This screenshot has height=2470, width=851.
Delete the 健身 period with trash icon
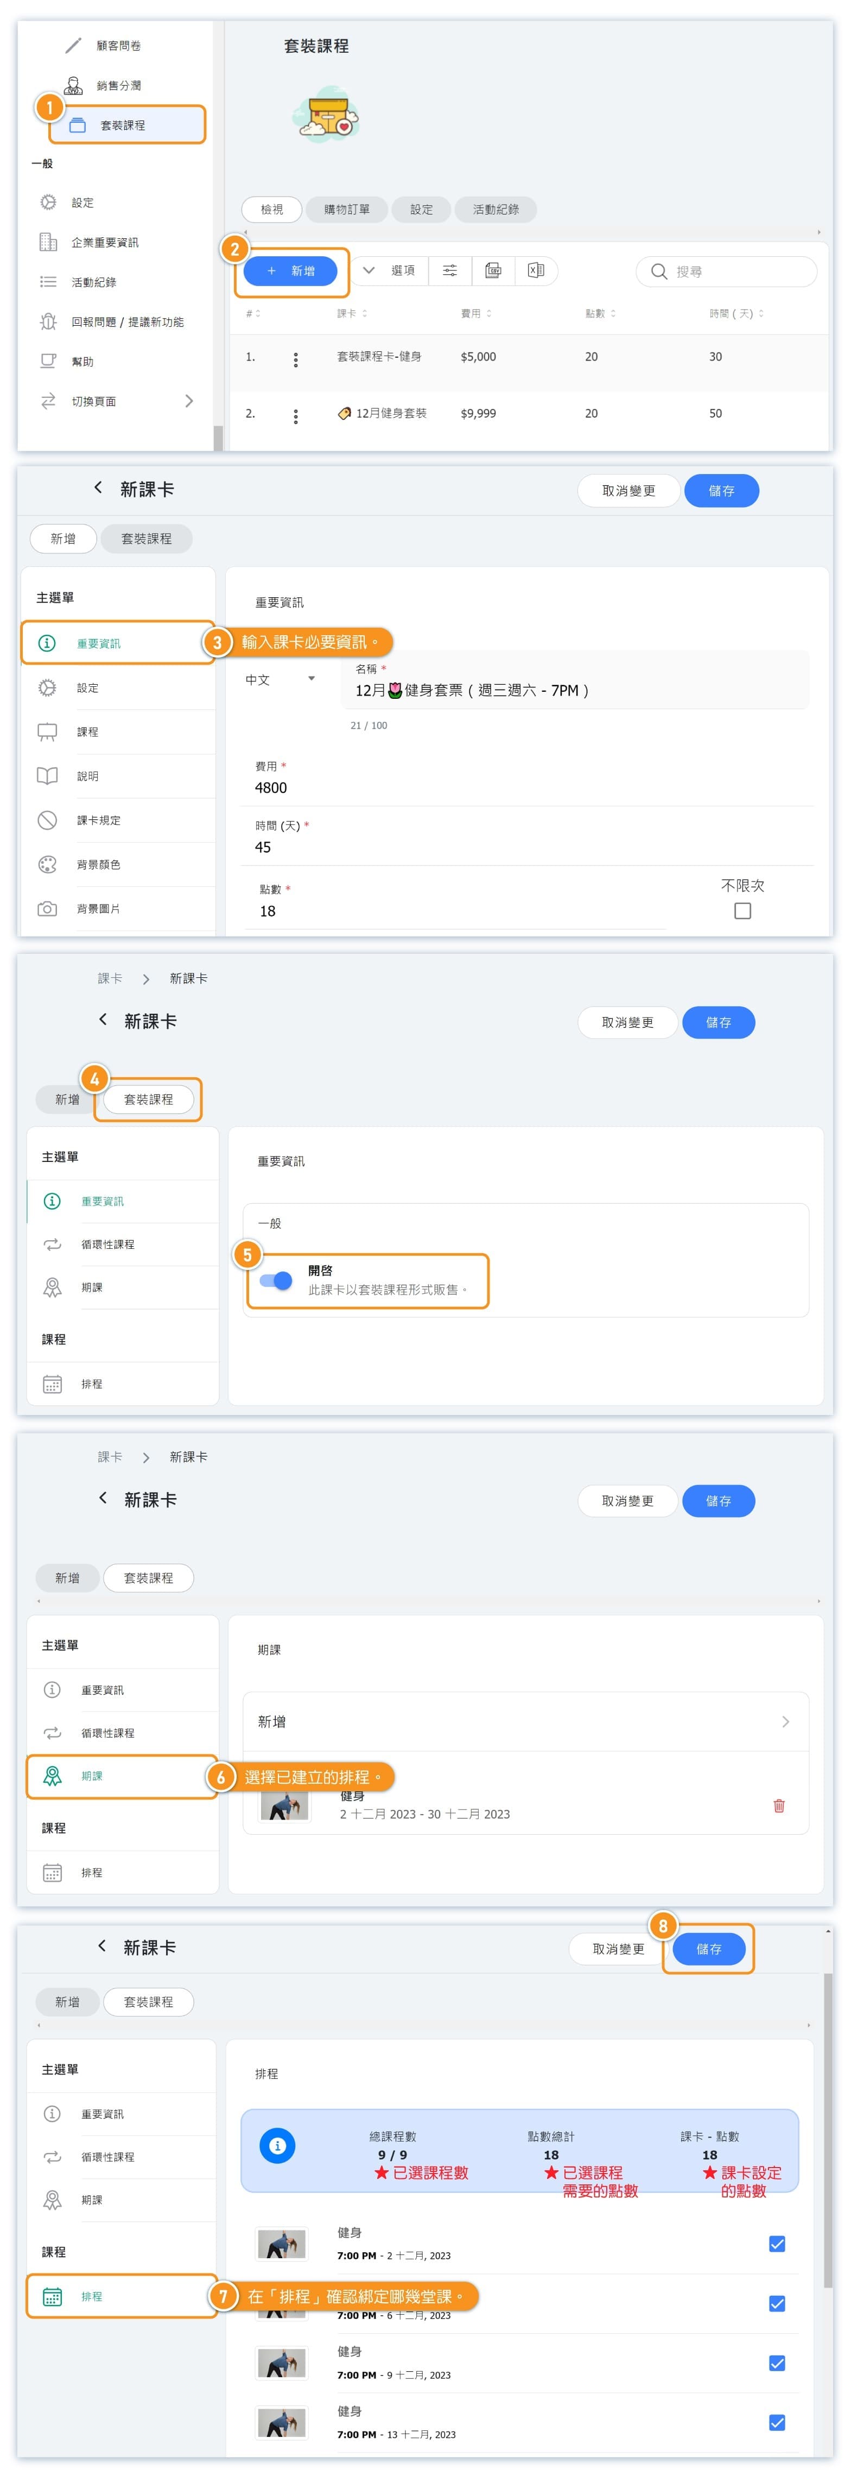click(x=778, y=1805)
